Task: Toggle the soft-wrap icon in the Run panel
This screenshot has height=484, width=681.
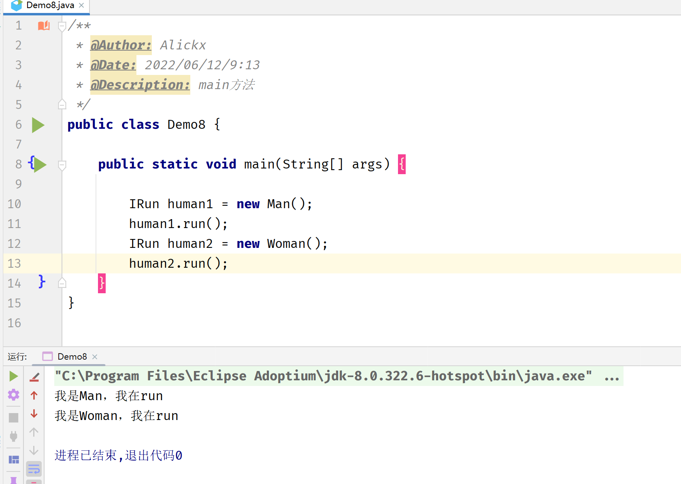Action: coord(34,469)
